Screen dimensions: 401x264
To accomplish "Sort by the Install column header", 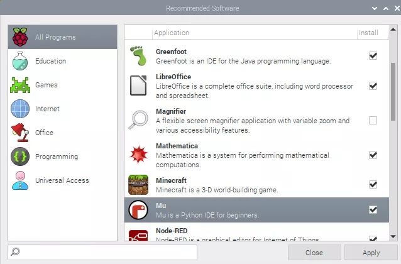I will (x=368, y=33).
